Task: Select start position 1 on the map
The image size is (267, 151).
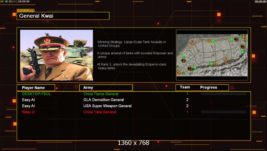Action: pos(189,69)
